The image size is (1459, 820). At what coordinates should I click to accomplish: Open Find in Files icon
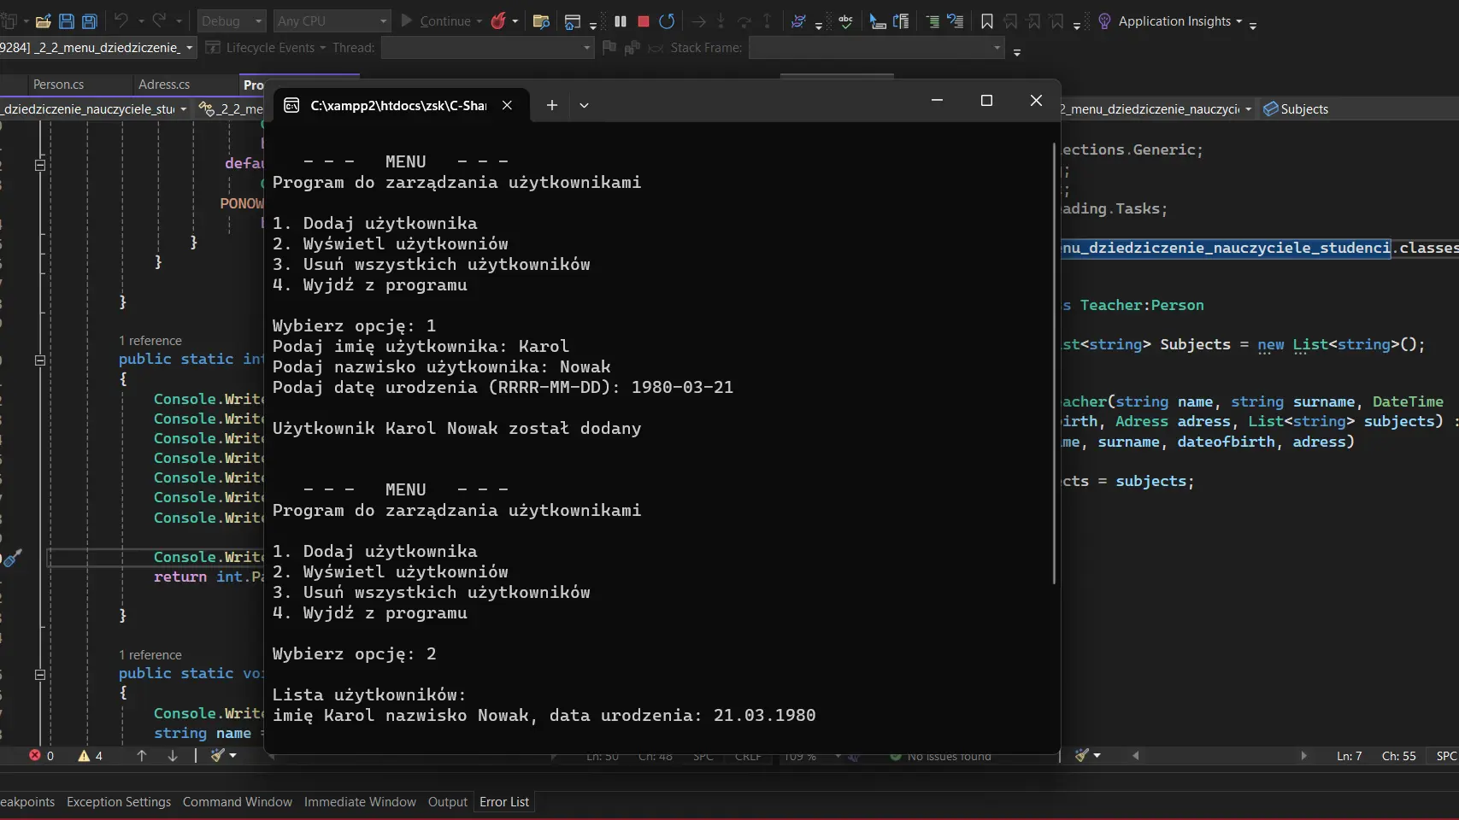coord(540,21)
